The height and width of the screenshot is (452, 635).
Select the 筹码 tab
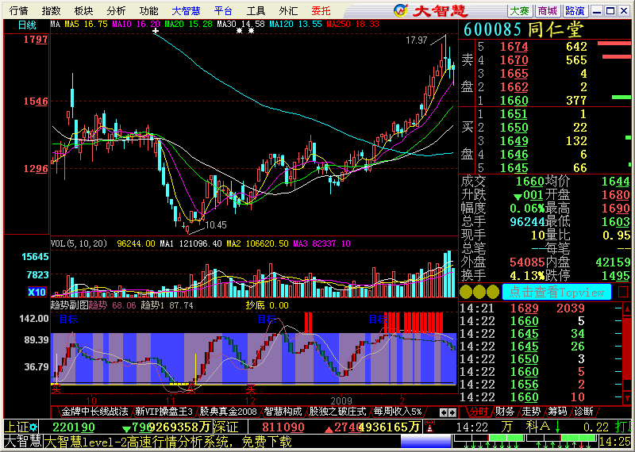(x=557, y=412)
